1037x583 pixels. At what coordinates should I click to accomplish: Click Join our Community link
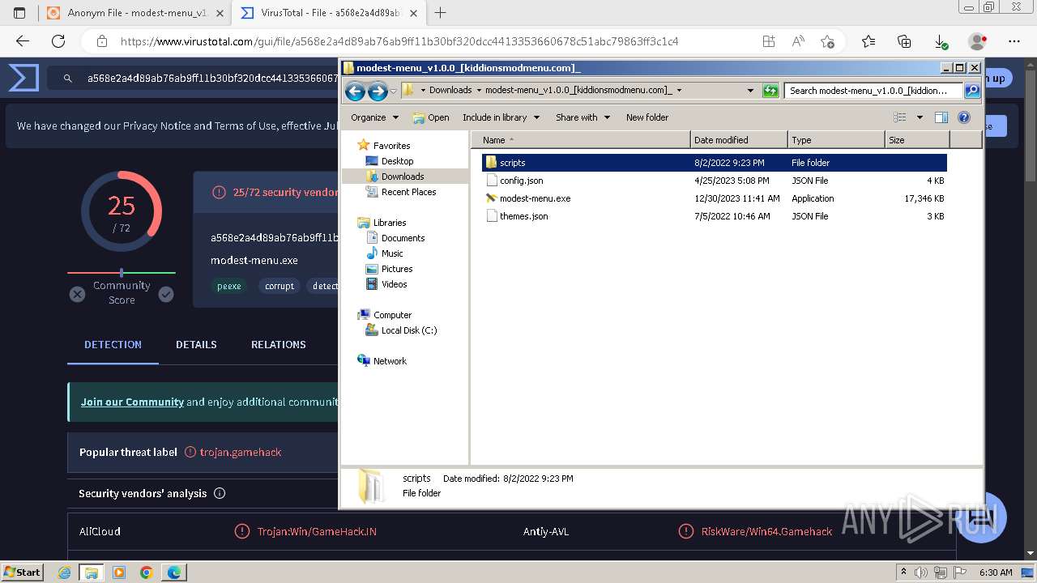[132, 402]
